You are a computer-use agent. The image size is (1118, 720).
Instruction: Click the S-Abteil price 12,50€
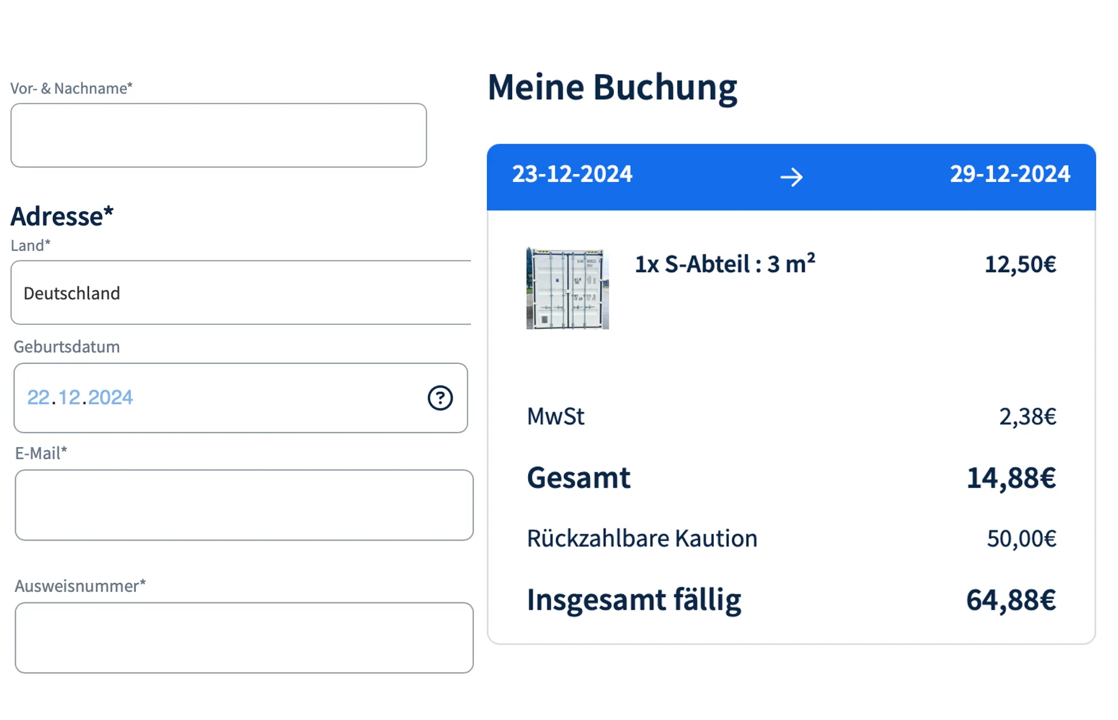(1020, 264)
